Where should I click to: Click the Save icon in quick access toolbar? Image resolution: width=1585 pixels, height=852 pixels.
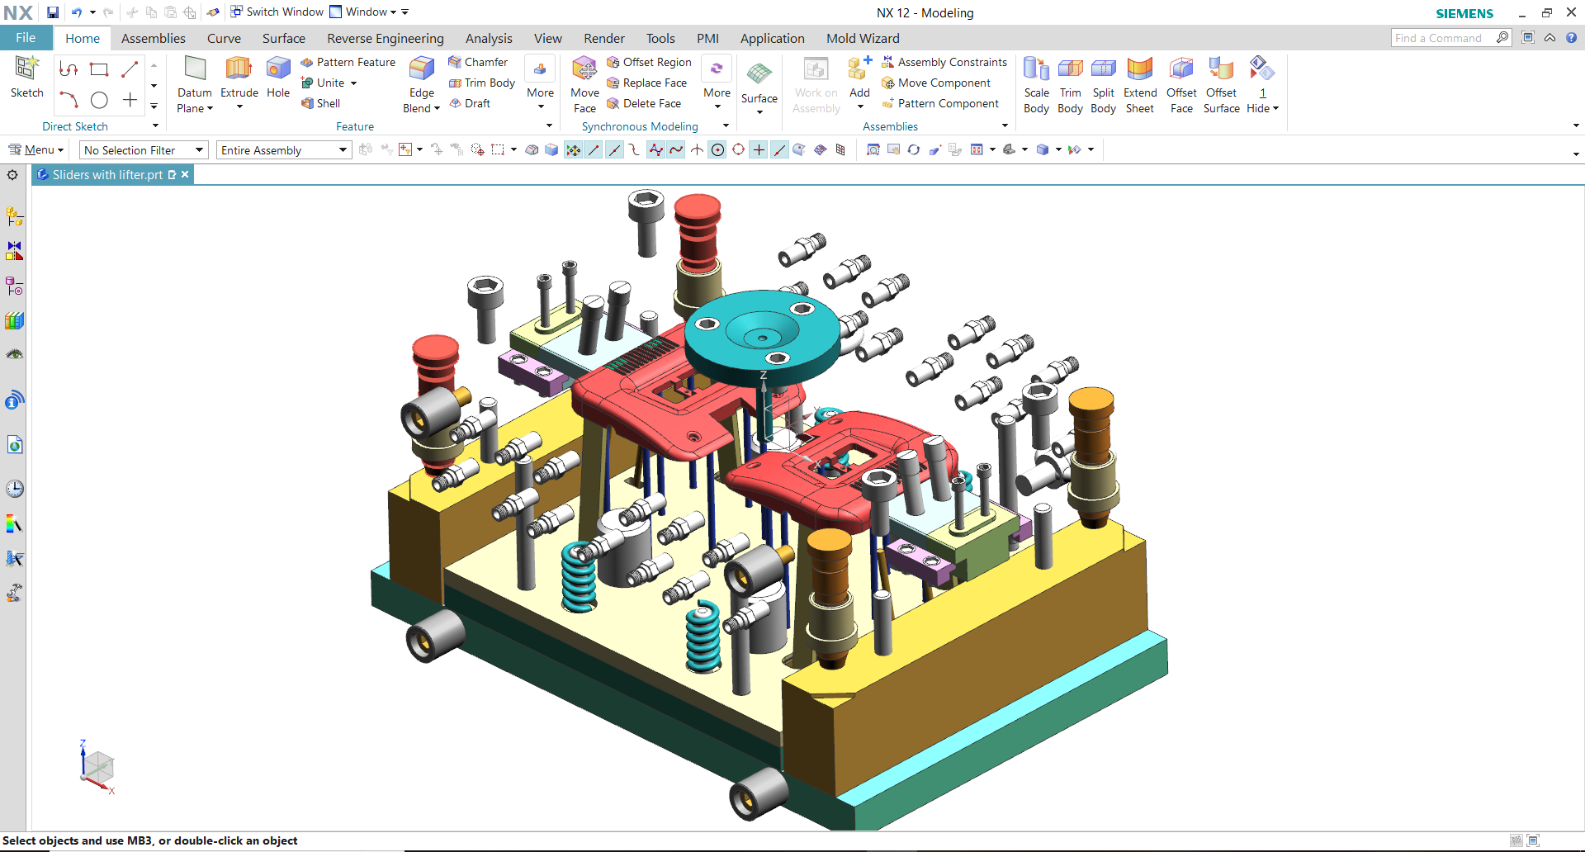[x=53, y=12]
